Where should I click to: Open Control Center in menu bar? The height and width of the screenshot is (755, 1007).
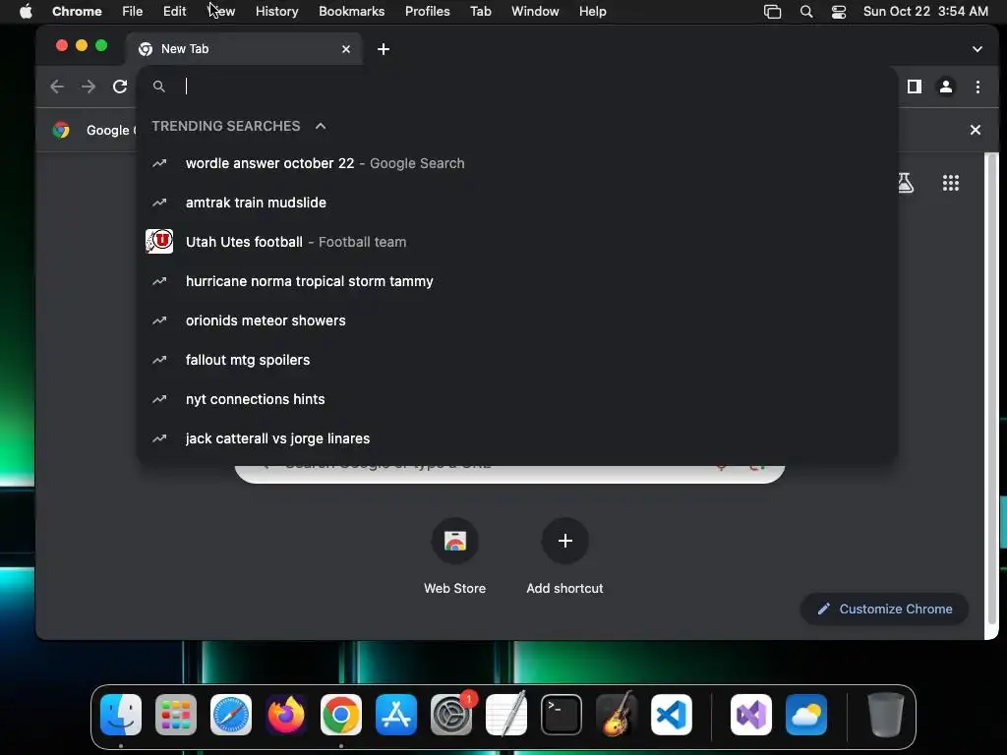[x=838, y=12]
